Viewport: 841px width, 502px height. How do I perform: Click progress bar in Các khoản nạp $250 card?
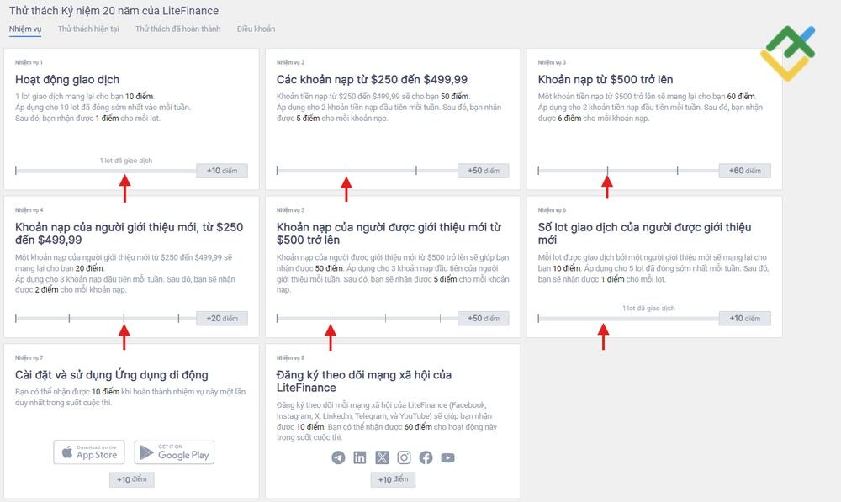click(367, 171)
